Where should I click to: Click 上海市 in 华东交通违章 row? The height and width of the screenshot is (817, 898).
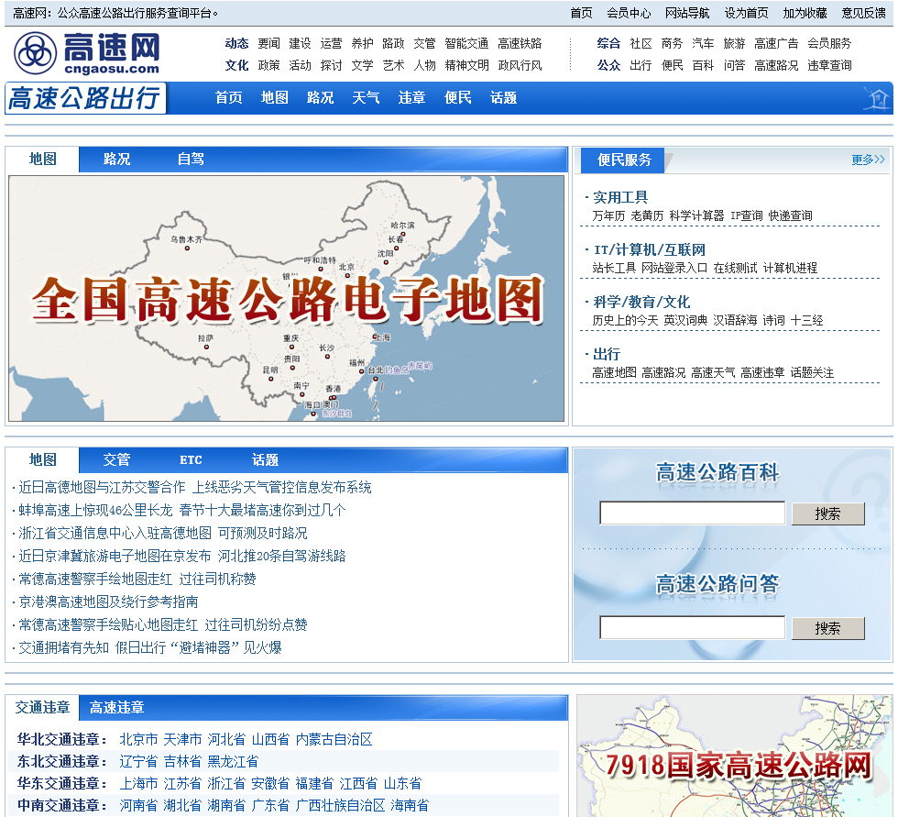[138, 784]
